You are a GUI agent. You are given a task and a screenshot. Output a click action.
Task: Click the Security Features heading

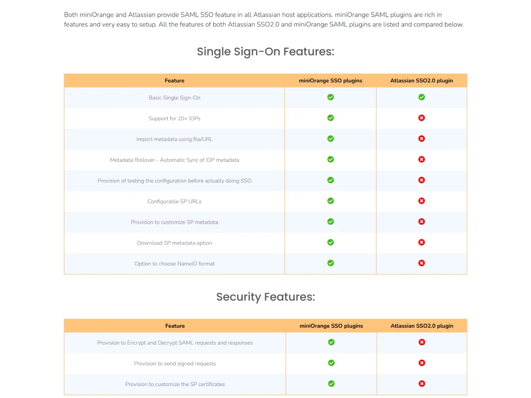[265, 297]
